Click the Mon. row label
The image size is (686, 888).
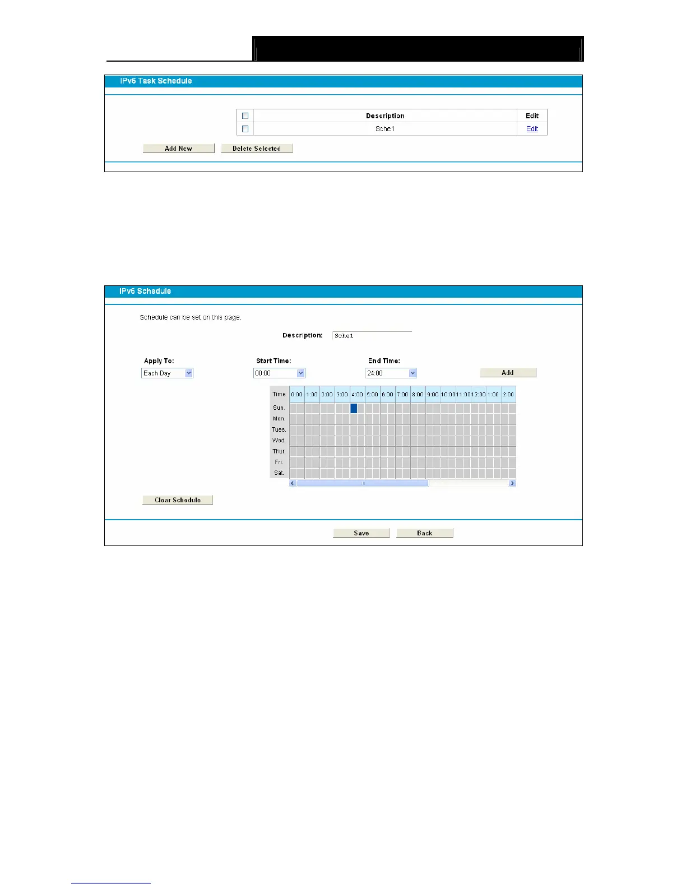[x=279, y=419]
